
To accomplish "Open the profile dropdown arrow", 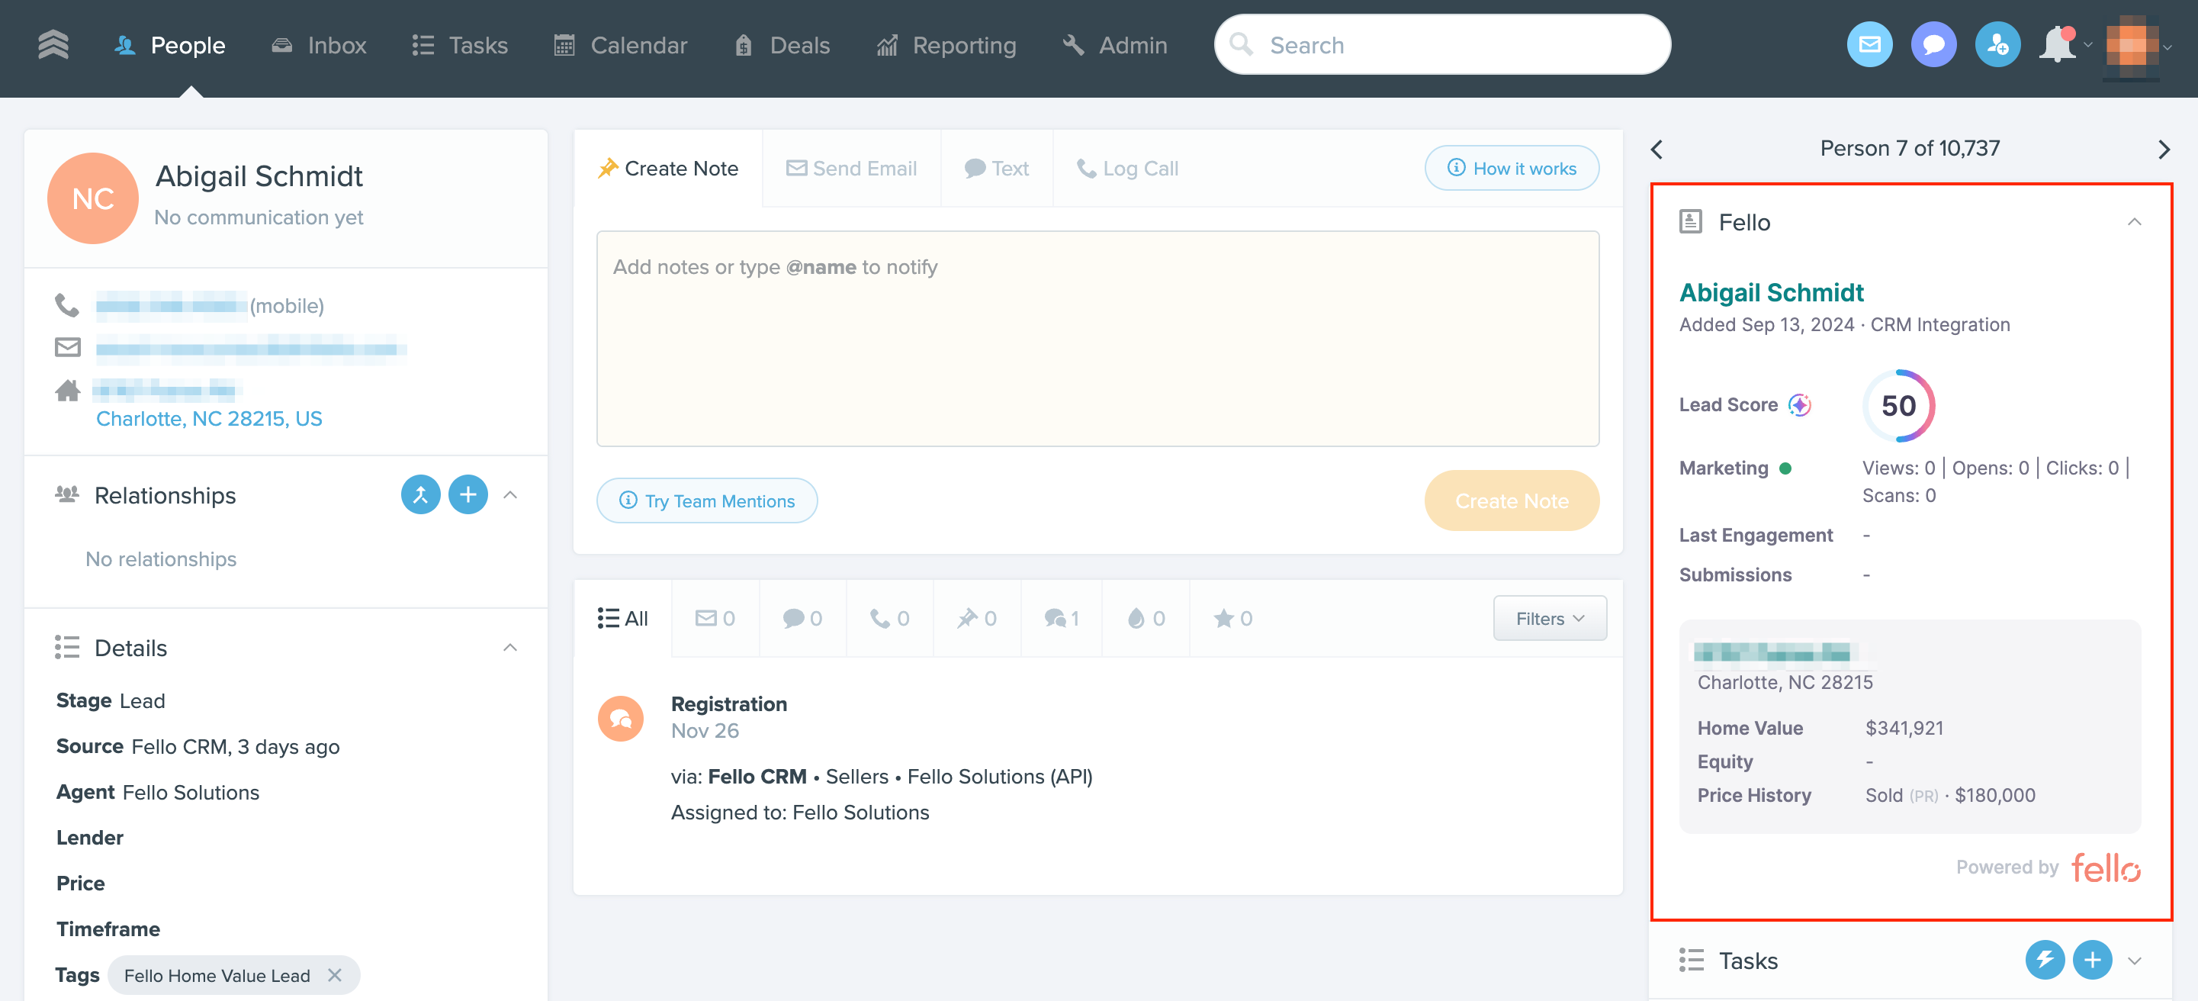I will [2167, 47].
